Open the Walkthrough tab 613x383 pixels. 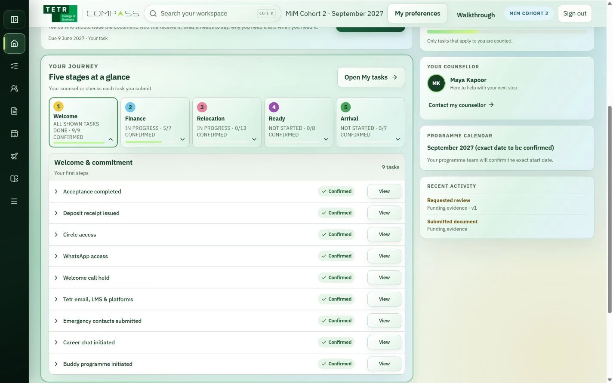pos(476,15)
